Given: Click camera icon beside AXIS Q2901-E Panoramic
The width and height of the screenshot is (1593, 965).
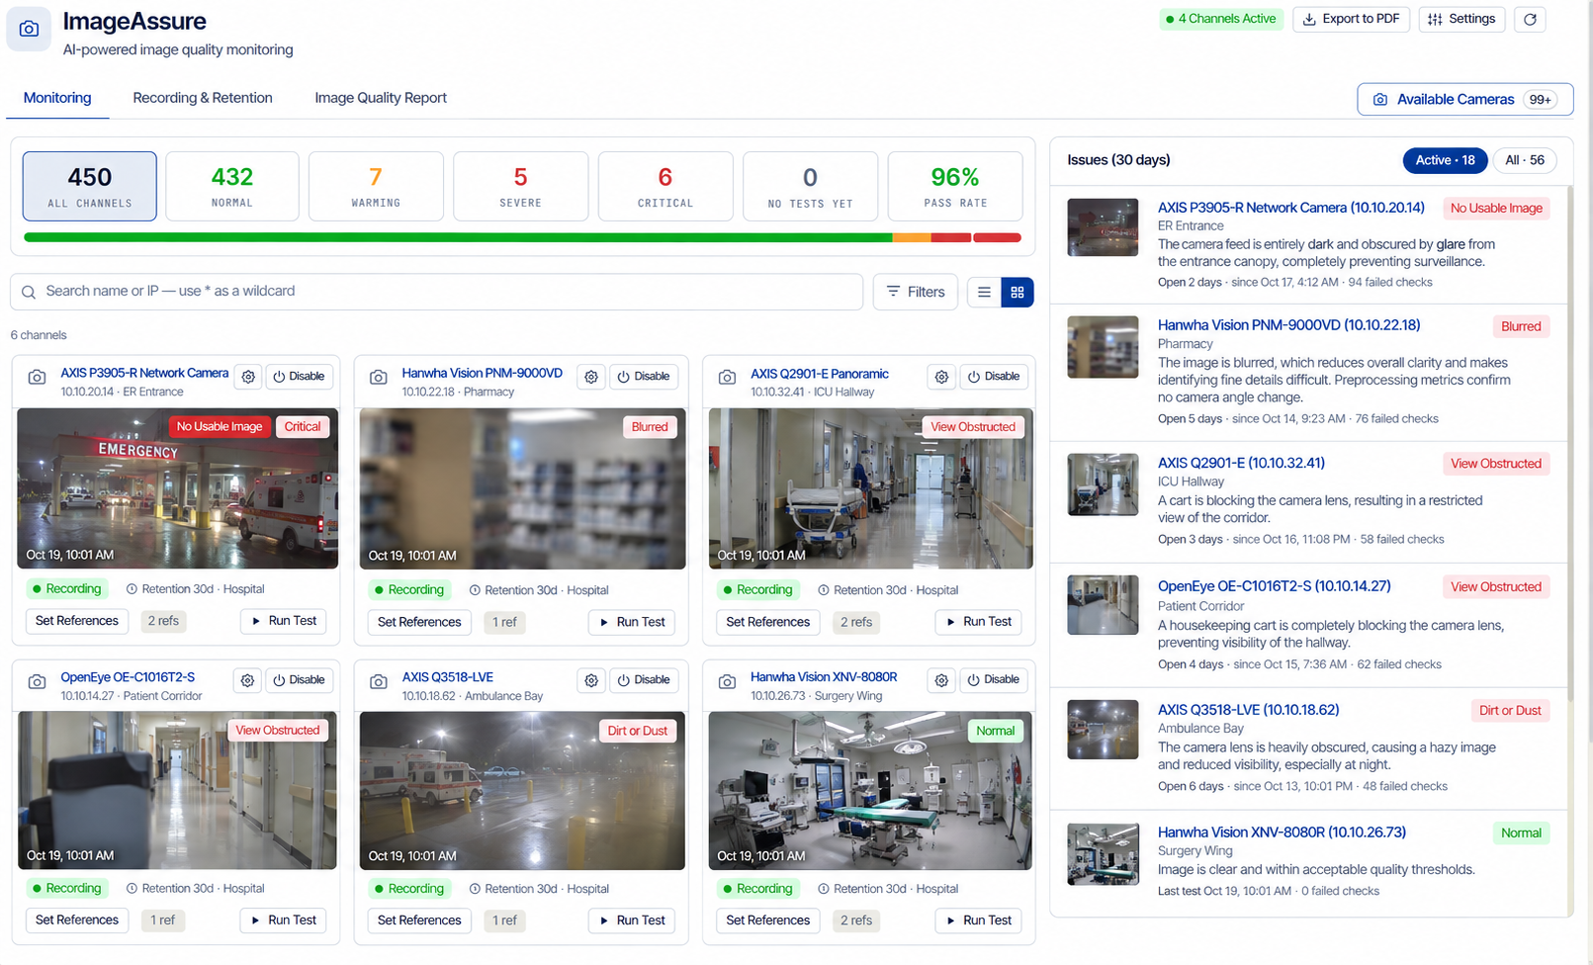Looking at the screenshot, I should [727, 378].
